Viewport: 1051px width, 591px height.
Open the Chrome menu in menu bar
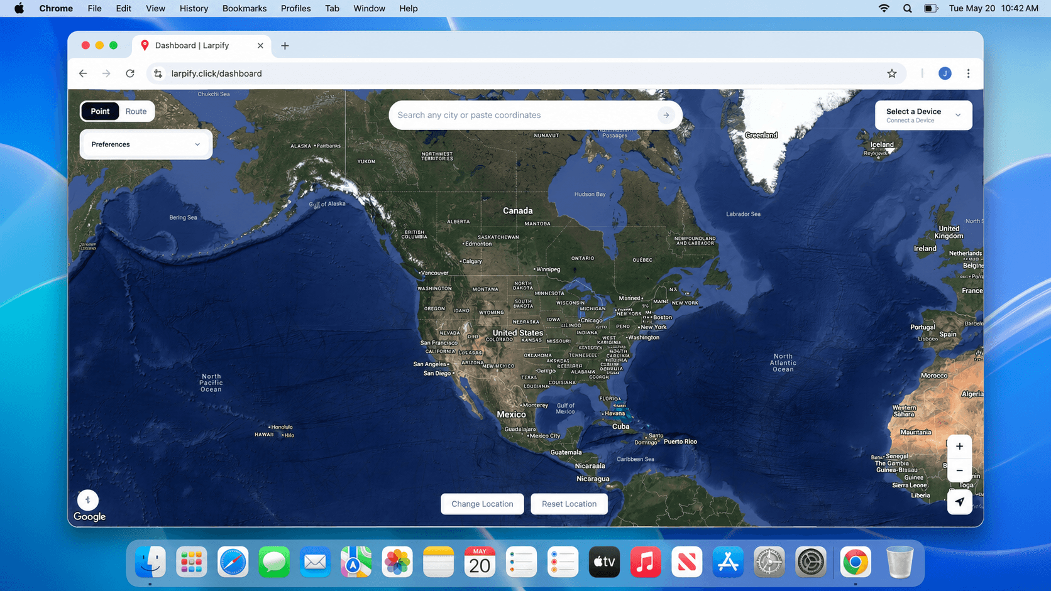(56, 8)
